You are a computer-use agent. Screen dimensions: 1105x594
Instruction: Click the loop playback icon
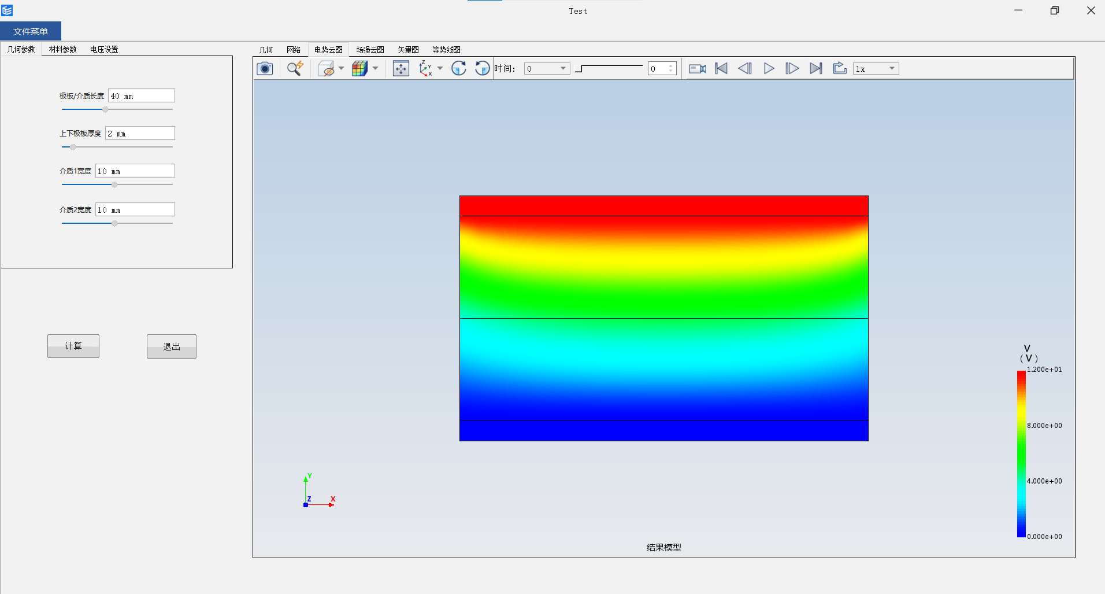pos(840,69)
